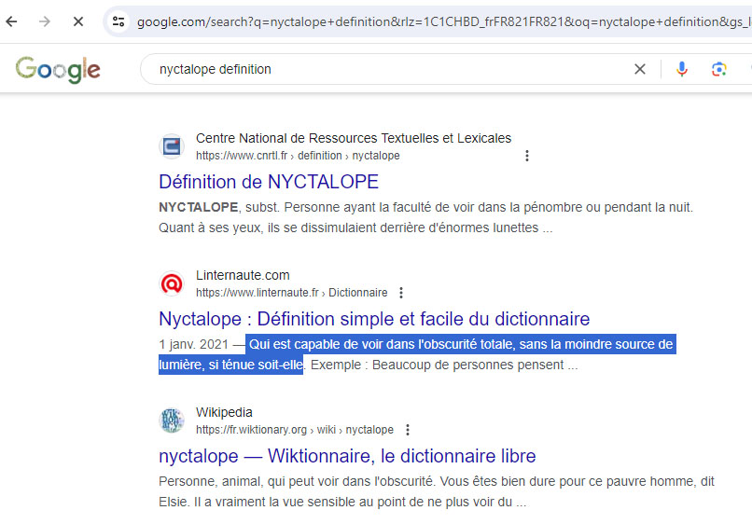Open 'Définition de NYCTALOPE' result link
The height and width of the screenshot is (524, 752).
pyautogui.click(x=269, y=182)
